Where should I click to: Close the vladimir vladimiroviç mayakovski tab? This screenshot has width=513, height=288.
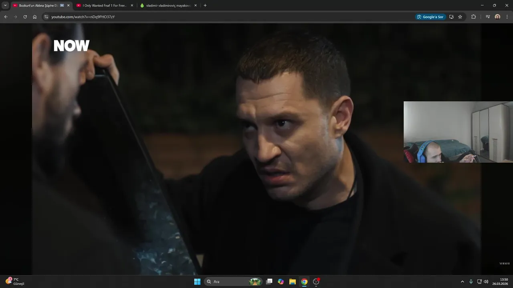tap(196, 6)
